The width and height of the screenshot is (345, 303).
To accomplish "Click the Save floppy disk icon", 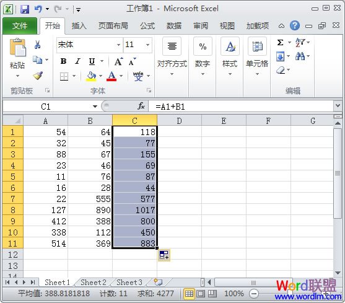I will (25, 9).
